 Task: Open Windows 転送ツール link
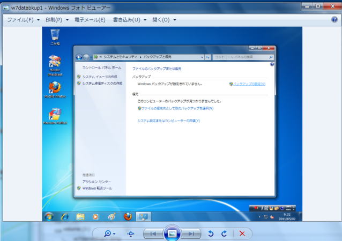(97, 189)
